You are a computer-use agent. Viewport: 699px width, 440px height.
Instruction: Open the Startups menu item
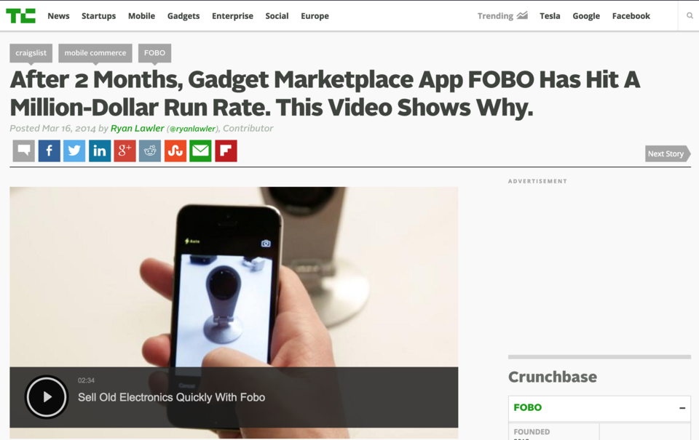click(x=98, y=16)
